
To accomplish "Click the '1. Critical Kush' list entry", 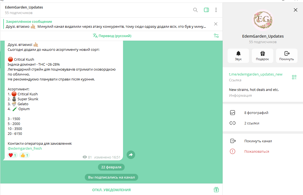I will click(23, 94).
